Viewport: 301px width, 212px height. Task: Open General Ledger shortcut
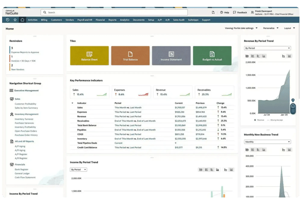tap(22, 173)
